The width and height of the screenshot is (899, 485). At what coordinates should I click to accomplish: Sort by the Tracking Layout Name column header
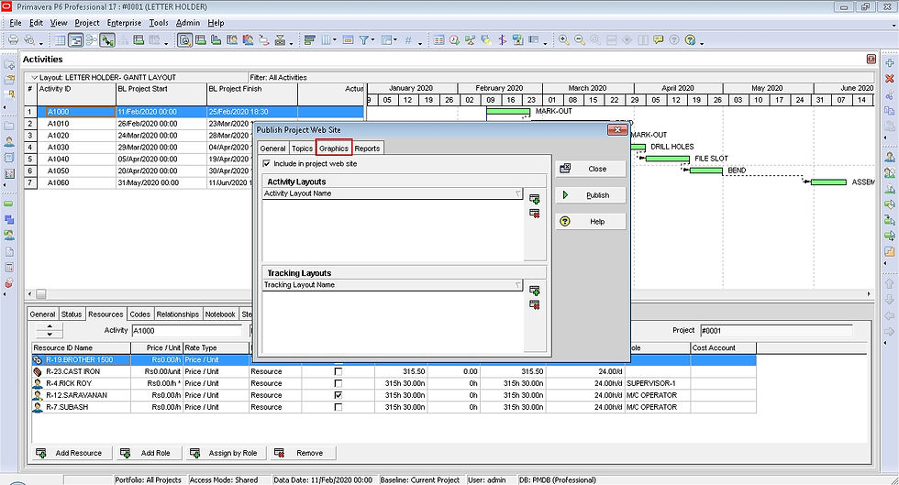click(x=393, y=285)
